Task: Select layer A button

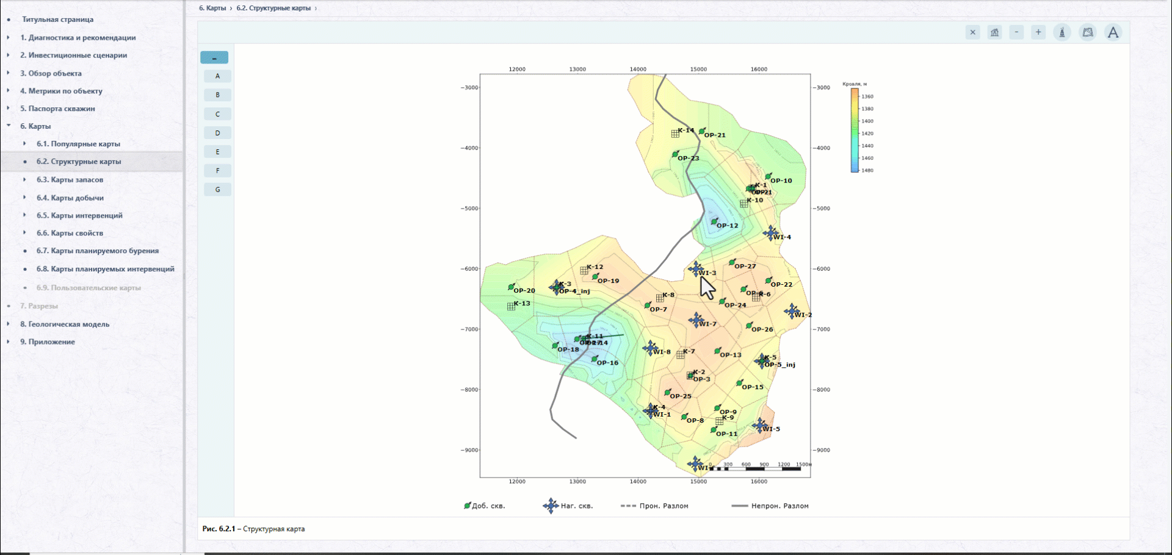Action: [217, 76]
